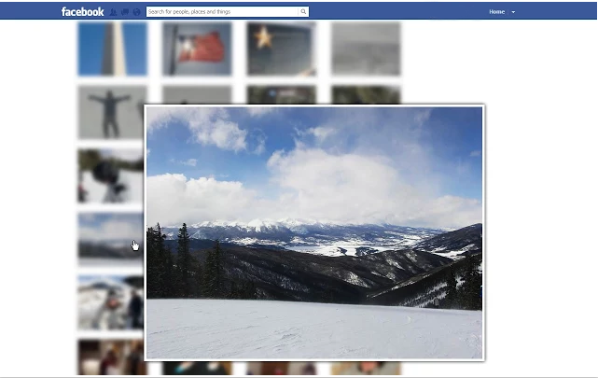Screen dimensions: 598x378
Task: Focus the 'Search for people, places and things' field
Action: (x=222, y=12)
